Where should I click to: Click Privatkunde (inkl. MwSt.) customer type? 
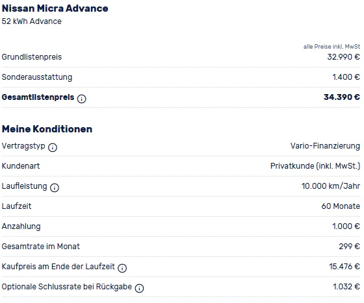point(315,166)
